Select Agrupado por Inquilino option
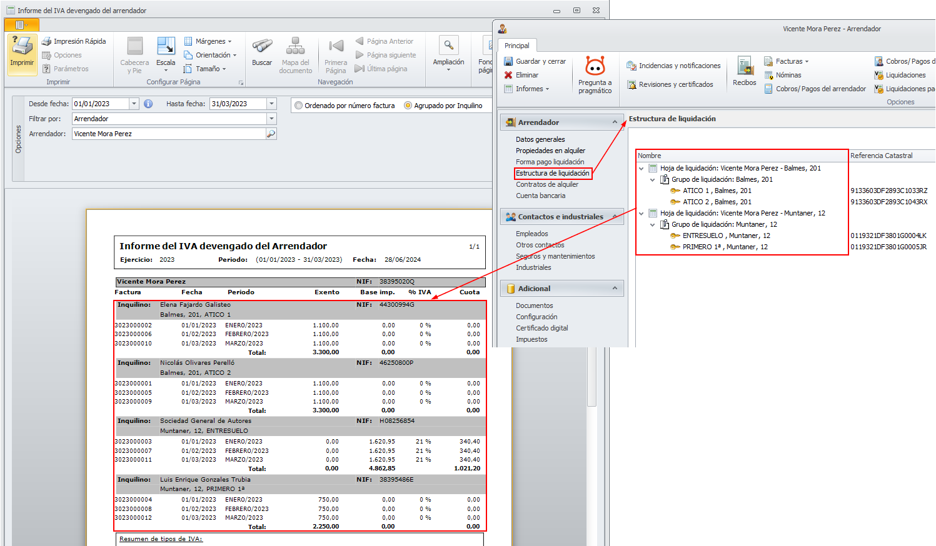Screen dimensions: 936x546 [408, 106]
